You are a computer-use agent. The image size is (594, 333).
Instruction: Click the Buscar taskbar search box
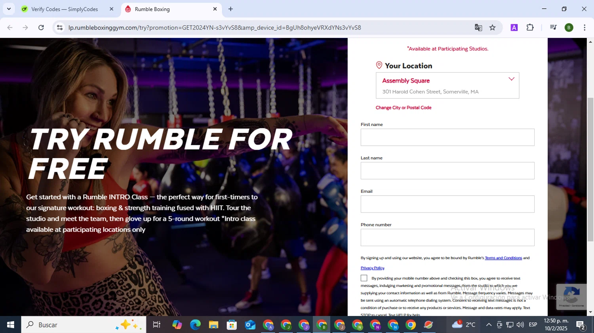click(x=84, y=325)
